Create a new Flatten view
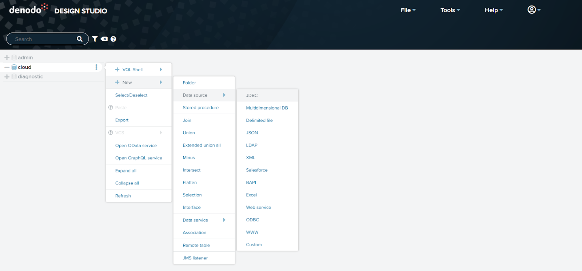 pyautogui.click(x=204, y=183)
